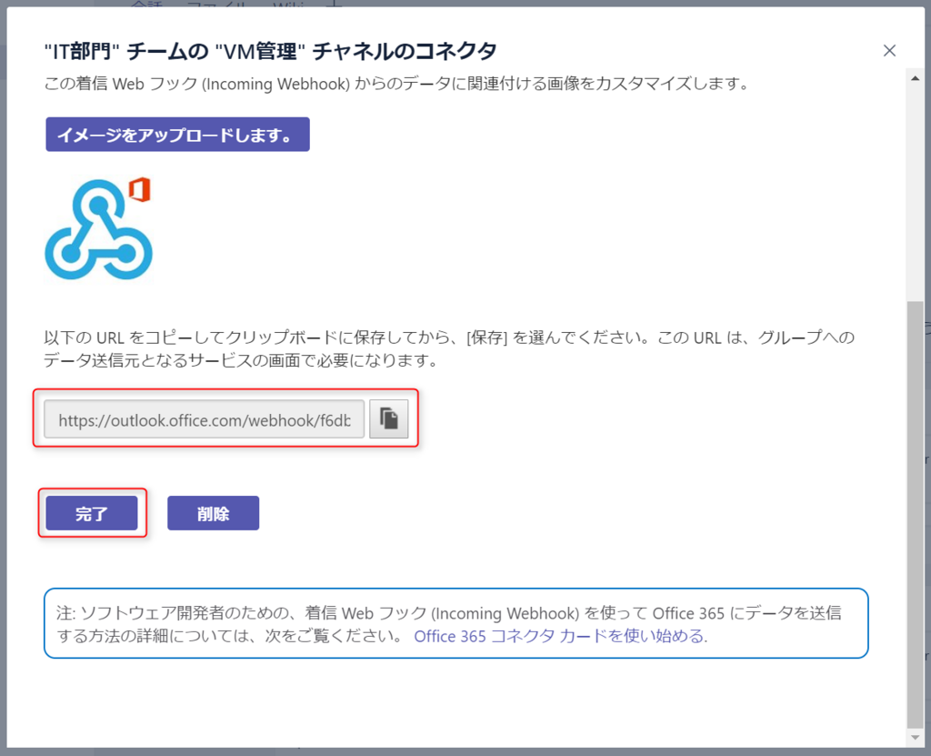This screenshot has height=756, width=931.
Task: Click the 削除 button
Action: [x=213, y=513]
